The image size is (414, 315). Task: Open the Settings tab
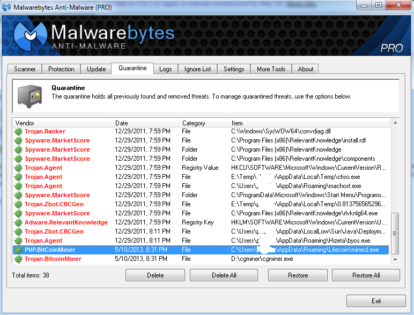click(x=234, y=69)
